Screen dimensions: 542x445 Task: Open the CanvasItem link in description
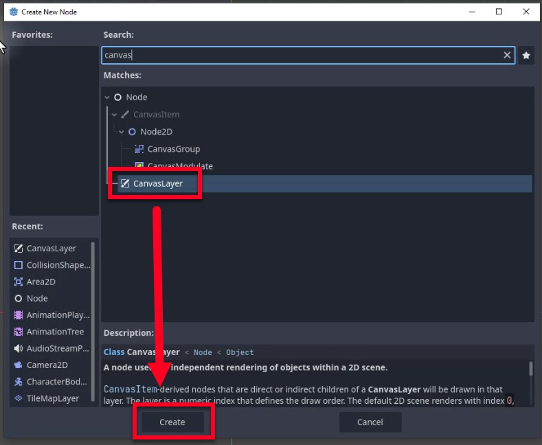(x=131, y=389)
